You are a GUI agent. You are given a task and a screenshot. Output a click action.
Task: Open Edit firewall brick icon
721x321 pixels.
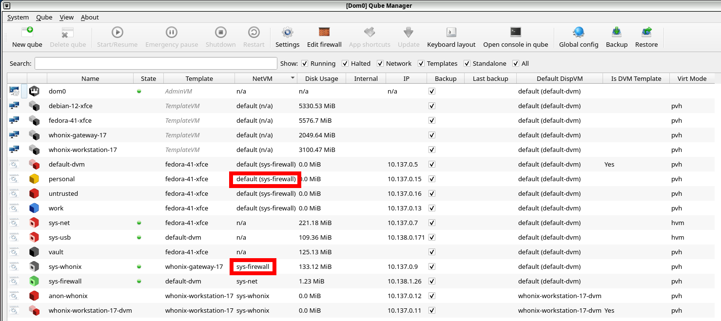tap(324, 33)
